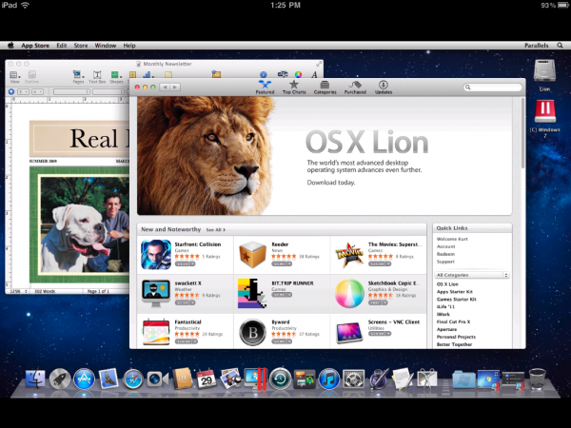
Task: Open Apps Starter Kit link
Action: tap(455, 292)
